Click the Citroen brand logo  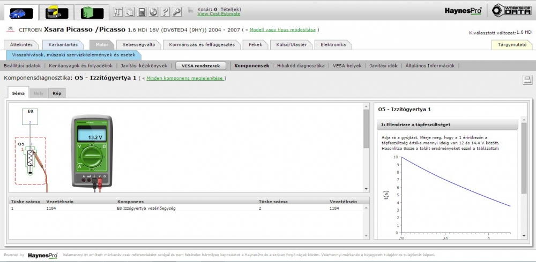pos(10,29)
